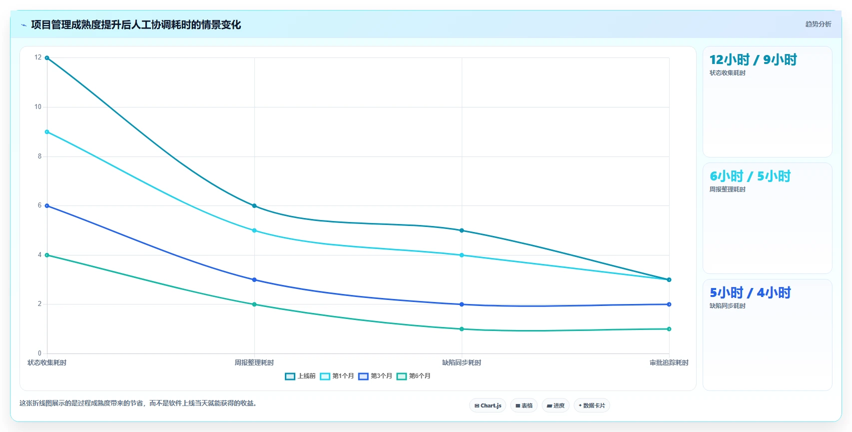Click the 进度 pill at the bottom

(x=556, y=405)
